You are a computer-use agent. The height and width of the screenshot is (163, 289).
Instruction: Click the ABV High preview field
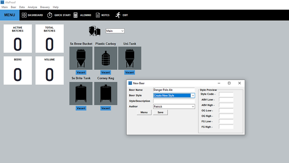coord(226,105)
